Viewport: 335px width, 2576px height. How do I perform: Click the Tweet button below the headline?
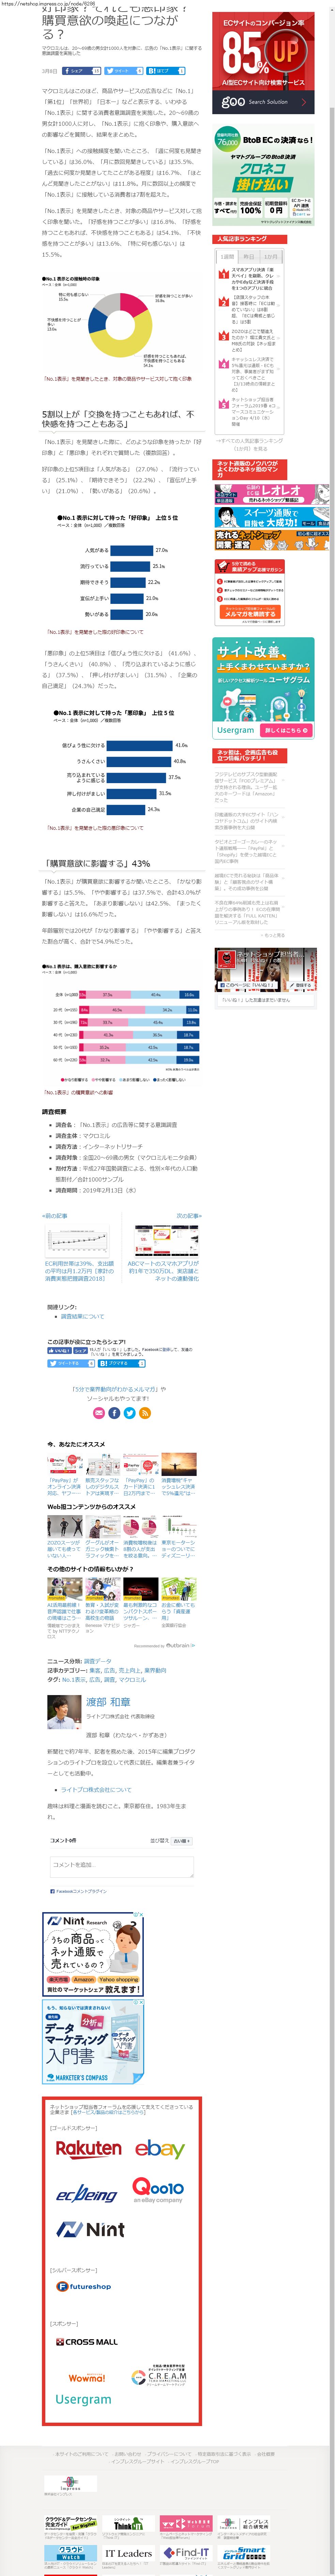(x=124, y=71)
